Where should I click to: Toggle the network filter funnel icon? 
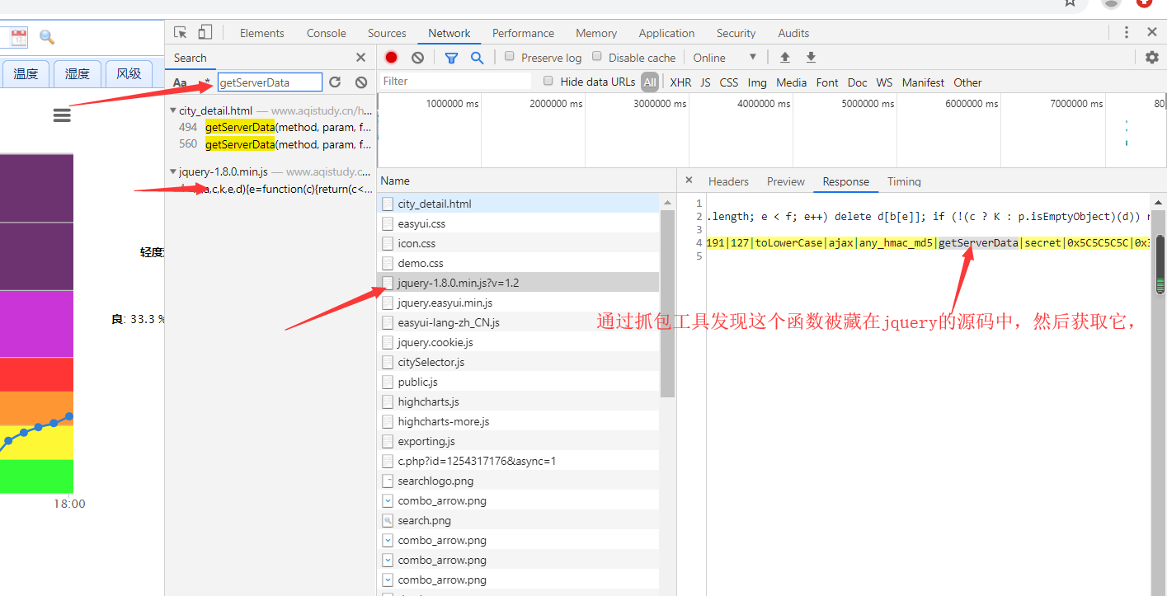pyautogui.click(x=451, y=58)
